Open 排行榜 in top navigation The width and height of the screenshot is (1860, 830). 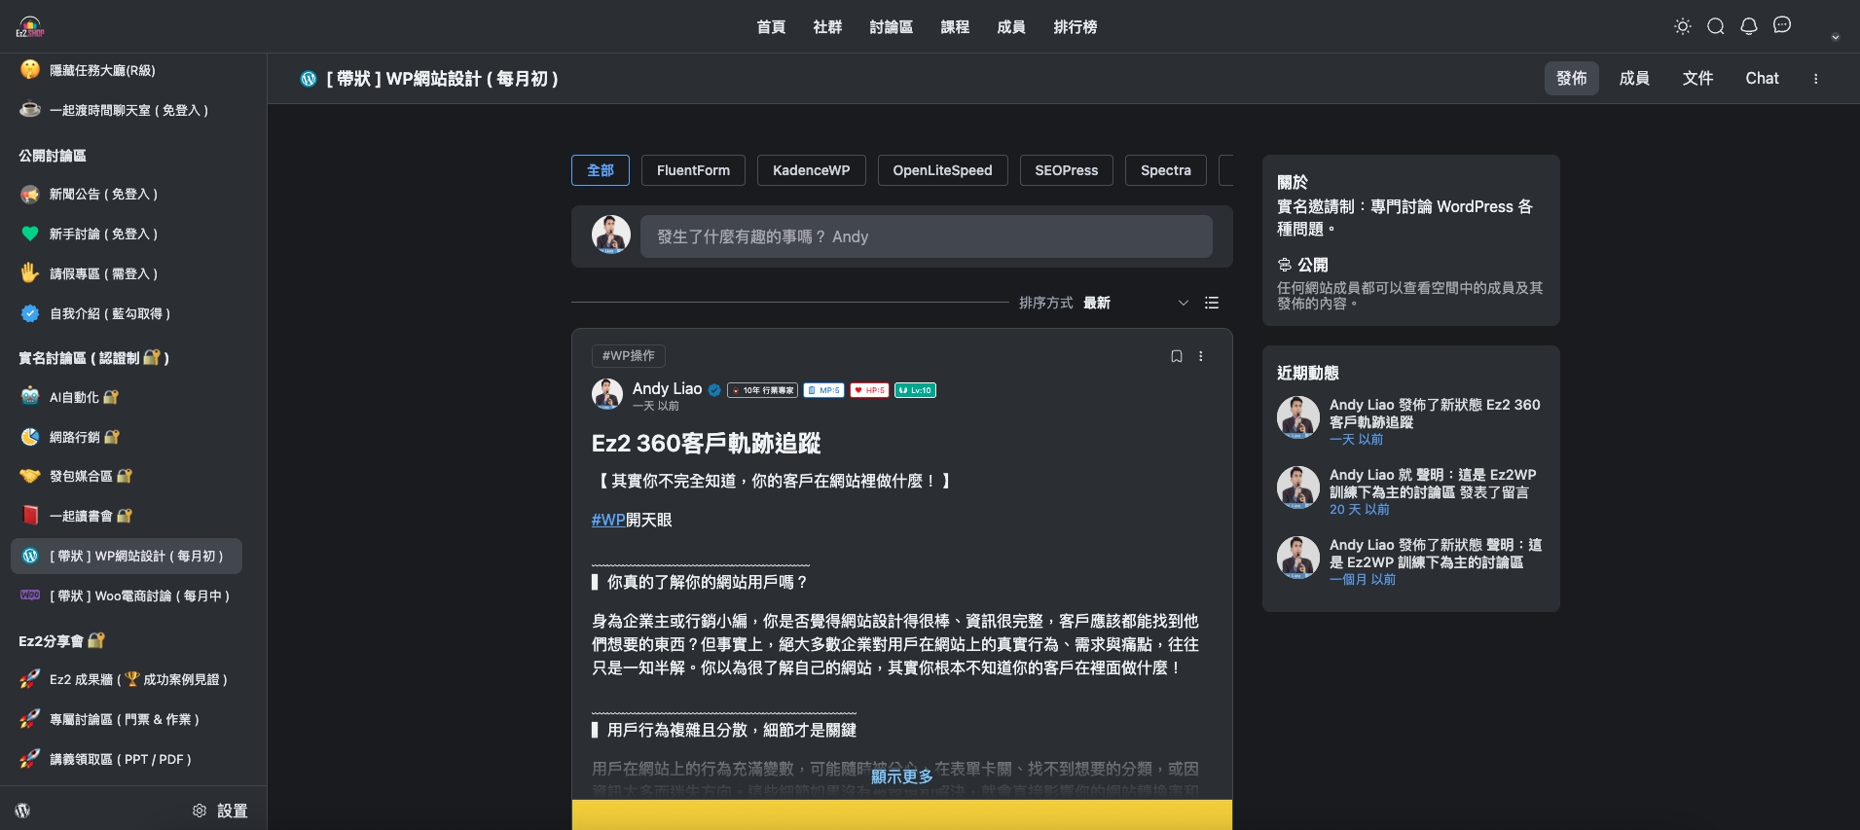(x=1075, y=27)
